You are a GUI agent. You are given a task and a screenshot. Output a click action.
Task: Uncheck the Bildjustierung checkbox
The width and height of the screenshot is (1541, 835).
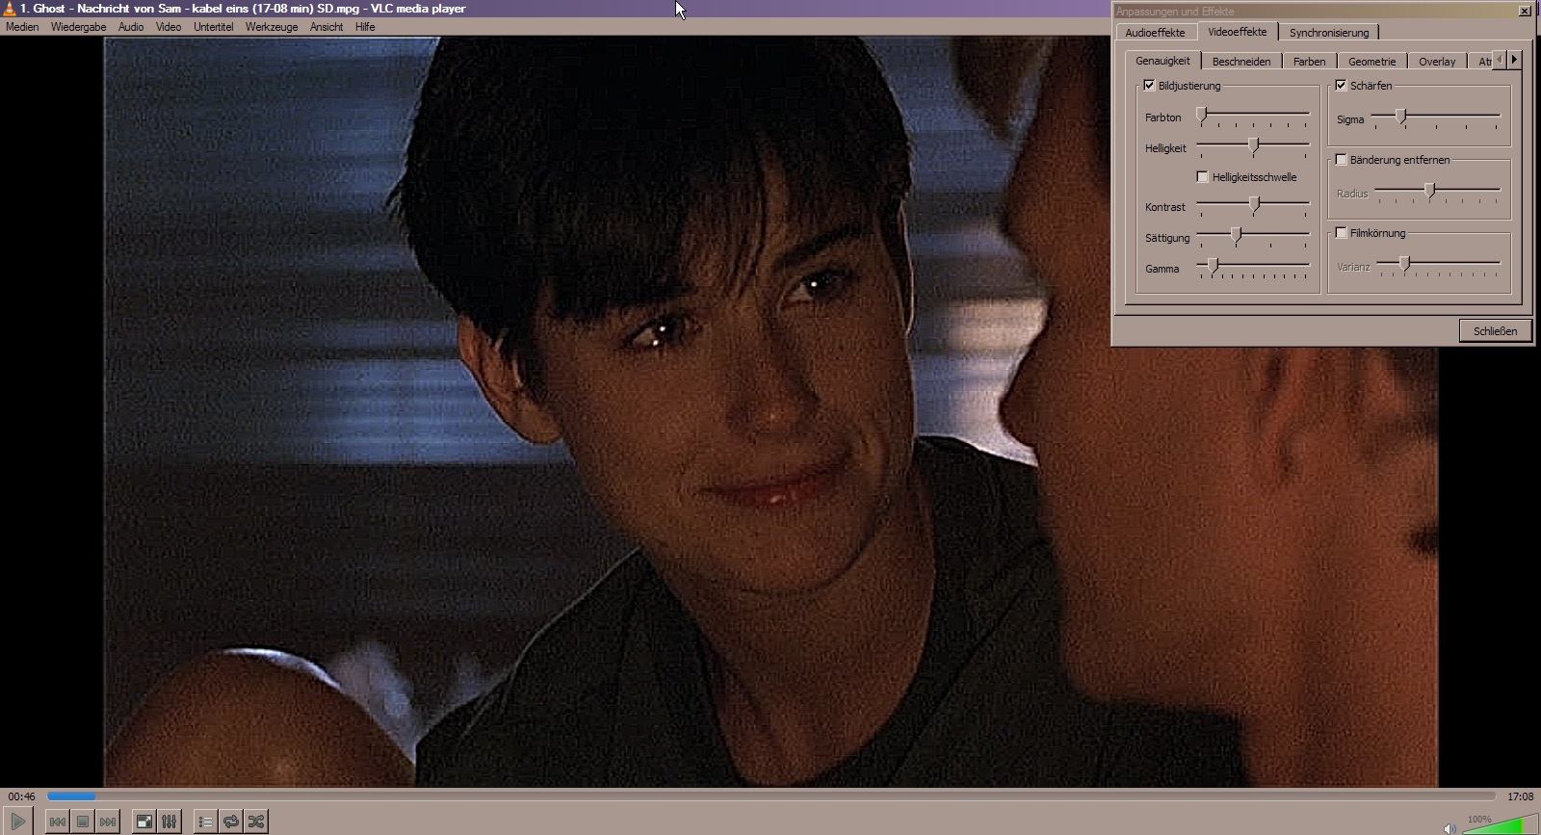(1149, 86)
